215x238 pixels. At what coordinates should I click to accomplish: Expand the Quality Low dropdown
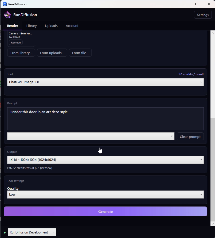click(105, 195)
